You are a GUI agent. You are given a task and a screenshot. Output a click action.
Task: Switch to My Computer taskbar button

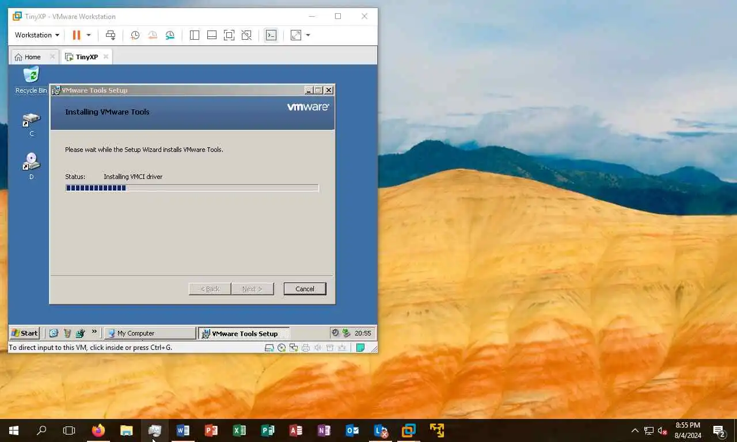(x=150, y=333)
